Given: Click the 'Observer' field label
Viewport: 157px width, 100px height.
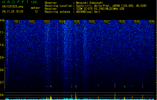Looking at the screenshot, I should pyautogui.click(x=51, y=3).
